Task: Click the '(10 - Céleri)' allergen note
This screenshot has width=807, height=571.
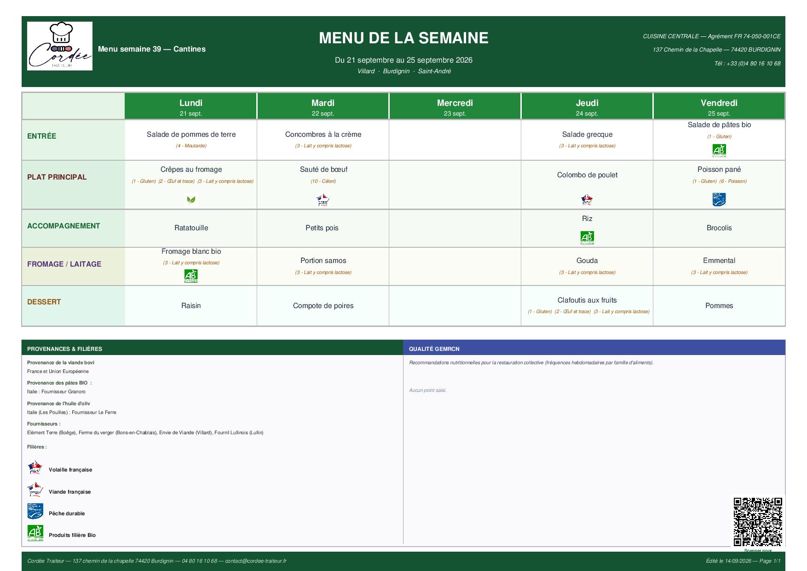Action: click(x=323, y=181)
